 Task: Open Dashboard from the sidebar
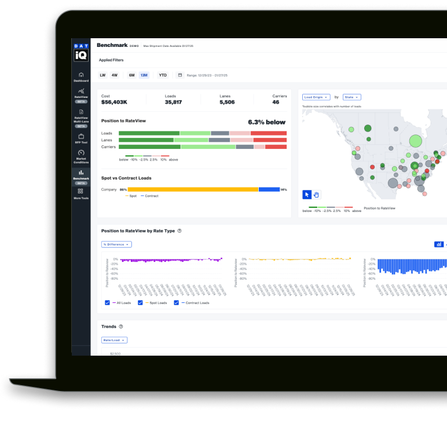click(81, 75)
